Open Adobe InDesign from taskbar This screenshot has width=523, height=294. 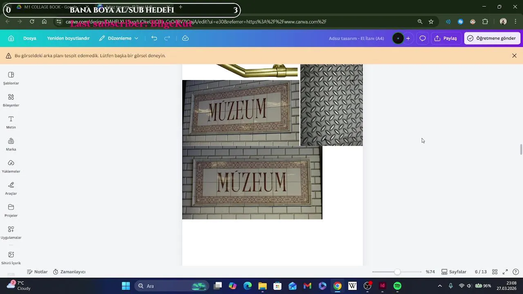(382, 286)
